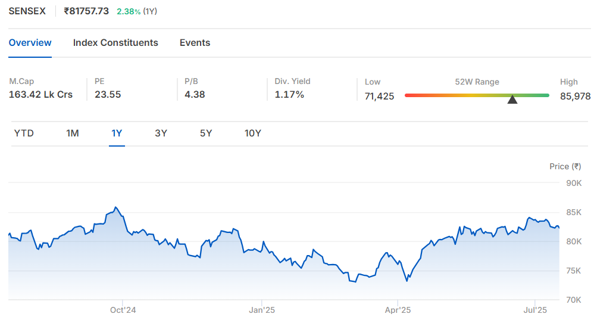The width and height of the screenshot is (594, 320).
Task: Click the chart low near Apr'25
Action: [x=407, y=281]
